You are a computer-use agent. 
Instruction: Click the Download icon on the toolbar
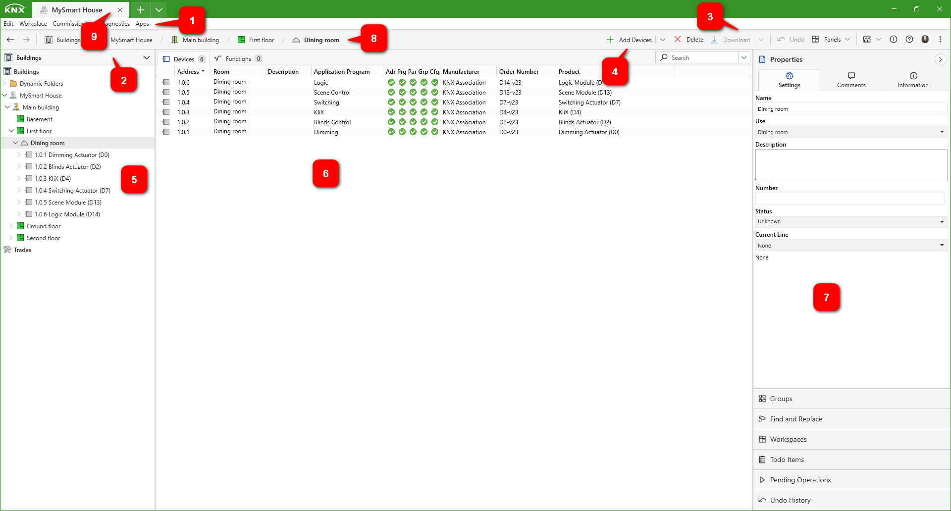tap(714, 40)
